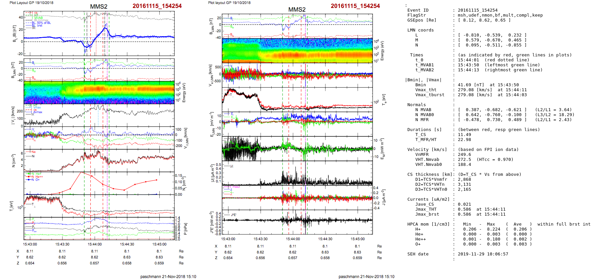Viewport: 599px width, 279px height.
Task: Select the 15:43:30 tick on right time axis
Action: click(260, 239)
